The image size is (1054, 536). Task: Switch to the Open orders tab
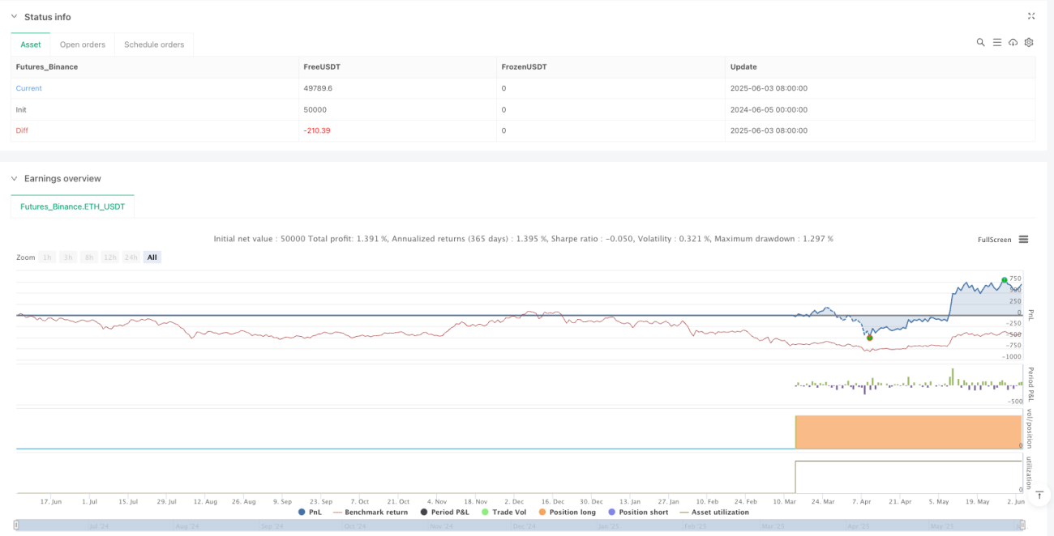[83, 45]
